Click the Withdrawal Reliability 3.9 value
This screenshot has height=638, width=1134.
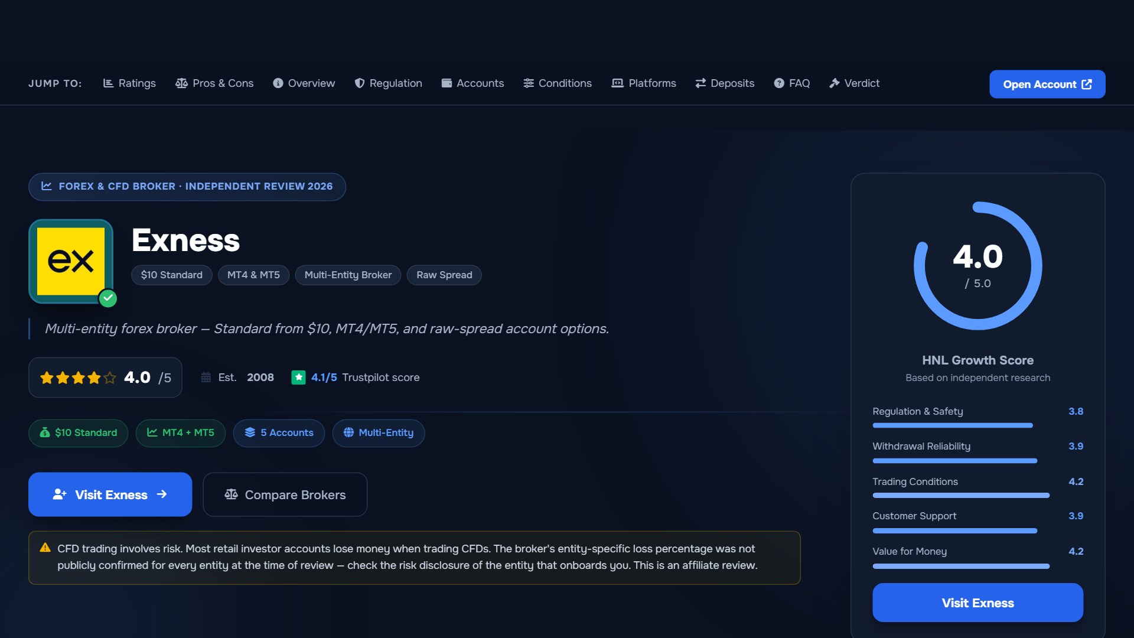point(1076,447)
